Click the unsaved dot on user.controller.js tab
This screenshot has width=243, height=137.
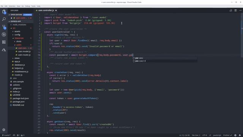pyautogui.click(x=56, y=10)
